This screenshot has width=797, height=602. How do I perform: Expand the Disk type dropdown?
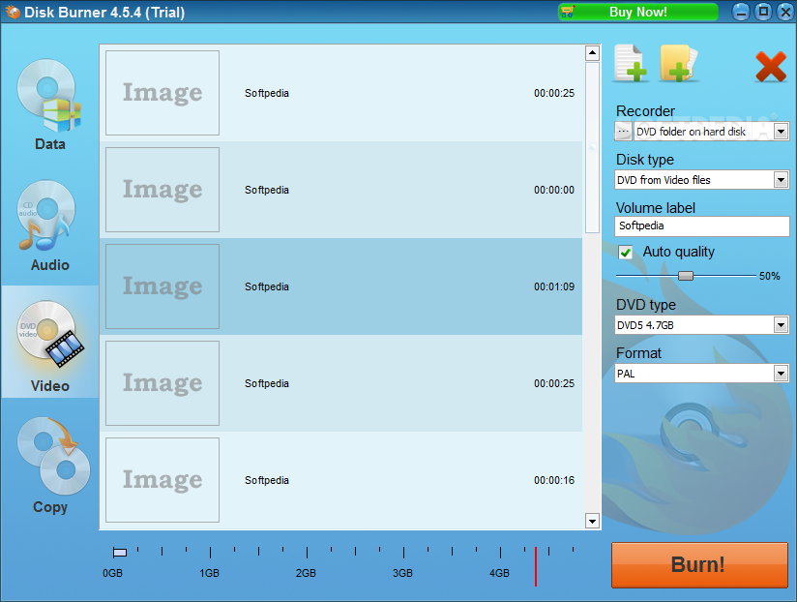(x=782, y=179)
